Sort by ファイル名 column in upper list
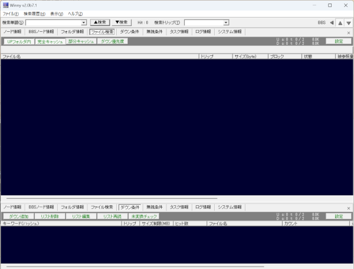354x269 pixels. tap(100, 57)
